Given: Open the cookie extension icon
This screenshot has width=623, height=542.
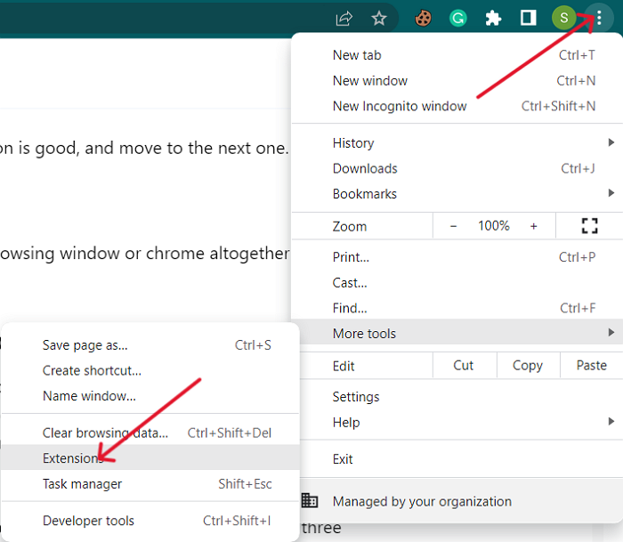Looking at the screenshot, I should click(423, 19).
